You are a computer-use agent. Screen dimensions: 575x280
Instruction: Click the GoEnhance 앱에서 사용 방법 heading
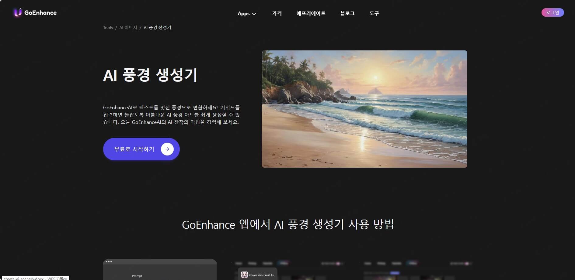(288, 224)
